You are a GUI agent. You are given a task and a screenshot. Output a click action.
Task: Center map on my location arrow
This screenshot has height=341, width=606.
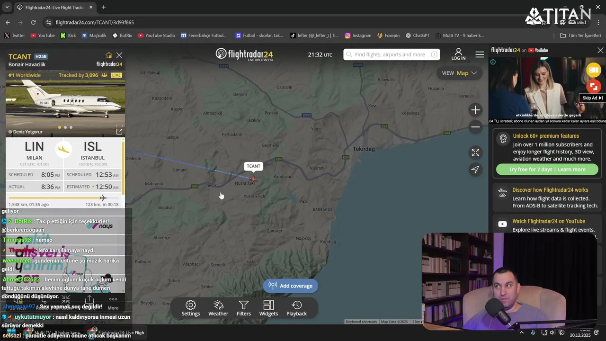(x=475, y=170)
